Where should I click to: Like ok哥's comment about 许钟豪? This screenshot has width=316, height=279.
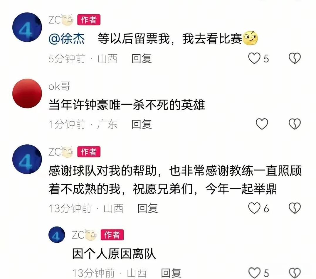click(262, 124)
